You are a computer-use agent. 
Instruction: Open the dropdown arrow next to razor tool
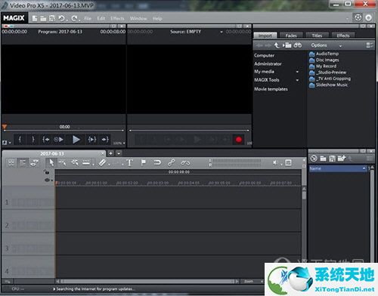click(x=109, y=165)
